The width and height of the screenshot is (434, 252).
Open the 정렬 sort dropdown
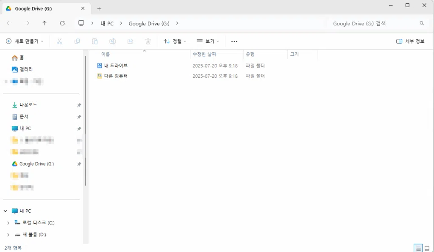[175, 41]
